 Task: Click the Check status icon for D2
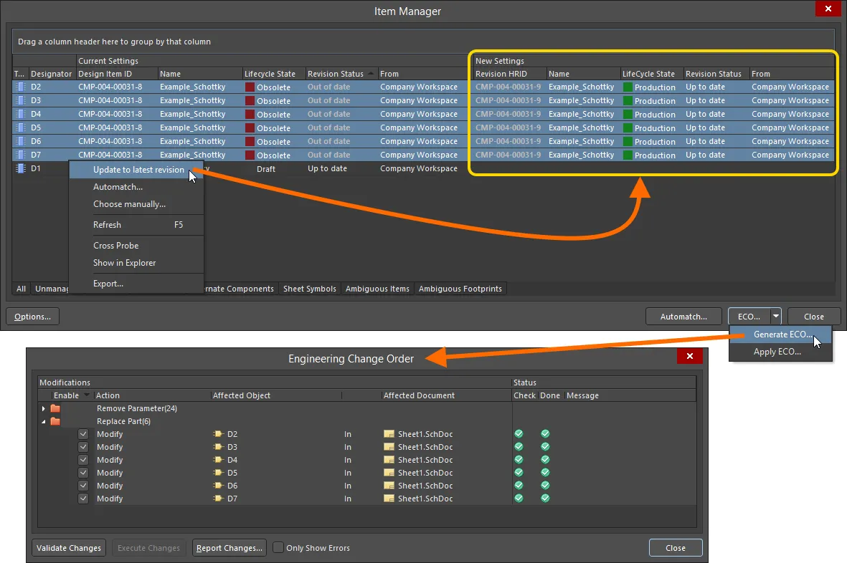[x=519, y=433]
